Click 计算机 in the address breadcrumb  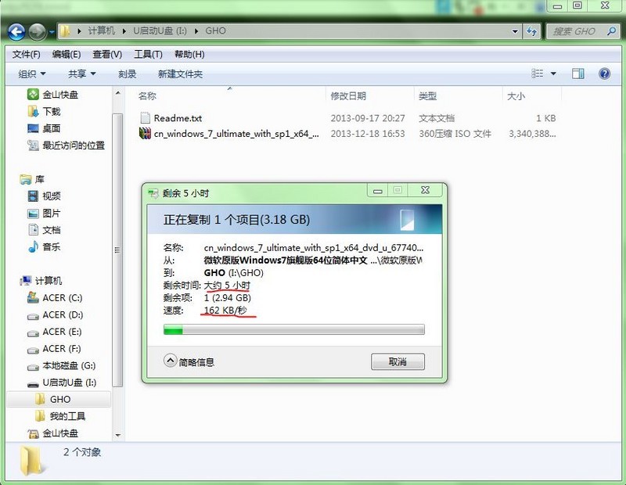click(x=102, y=31)
